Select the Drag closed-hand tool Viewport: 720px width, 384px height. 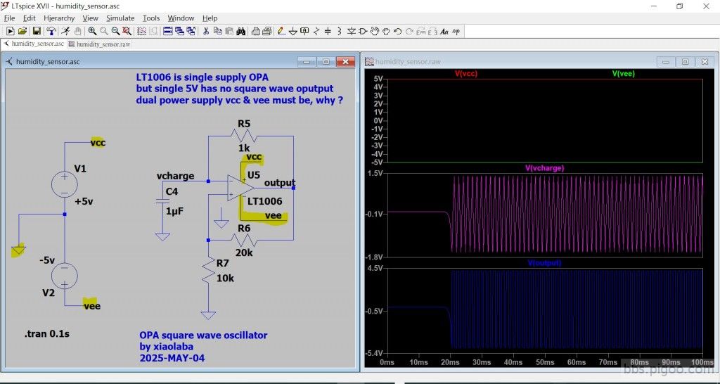click(386, 31)
